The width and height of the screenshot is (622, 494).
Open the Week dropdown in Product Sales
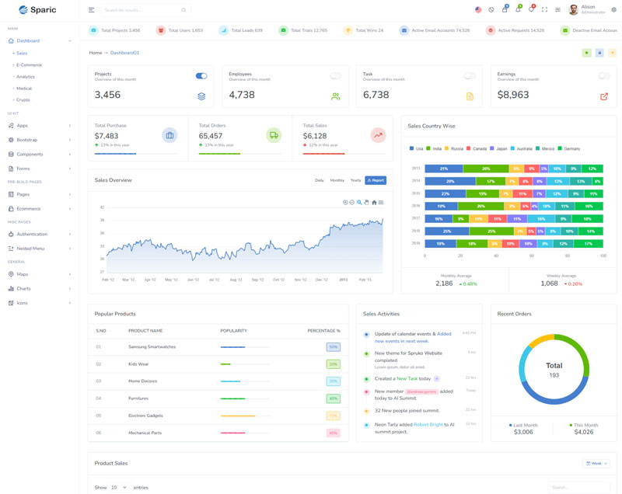point(596,463)
